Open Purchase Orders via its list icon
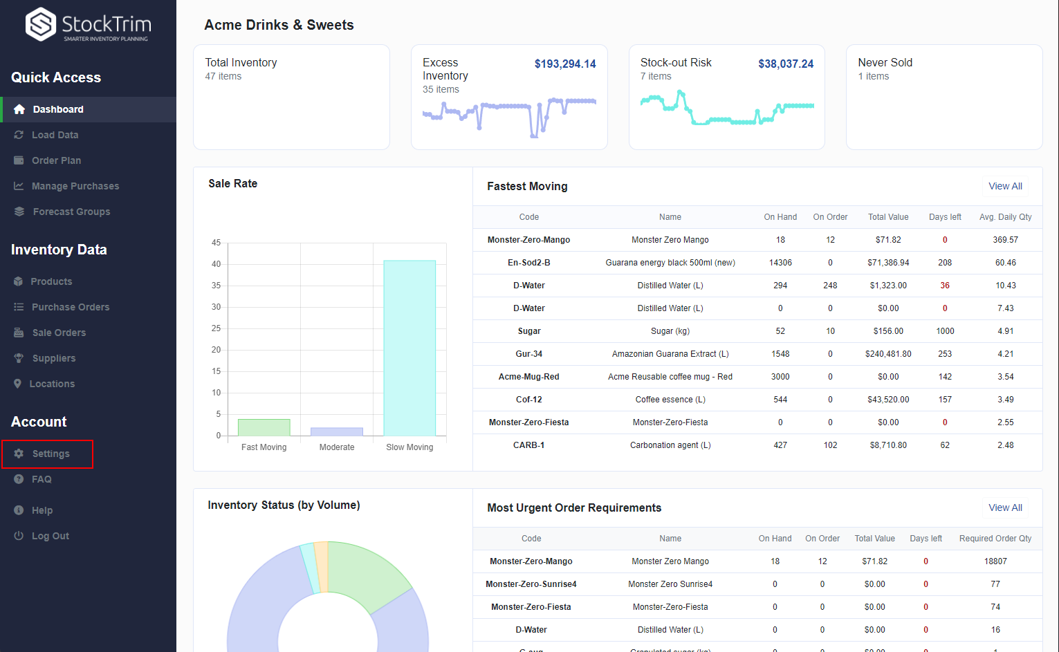The height and width of the screenshot is (652, 1059). (x=19, y=307)
